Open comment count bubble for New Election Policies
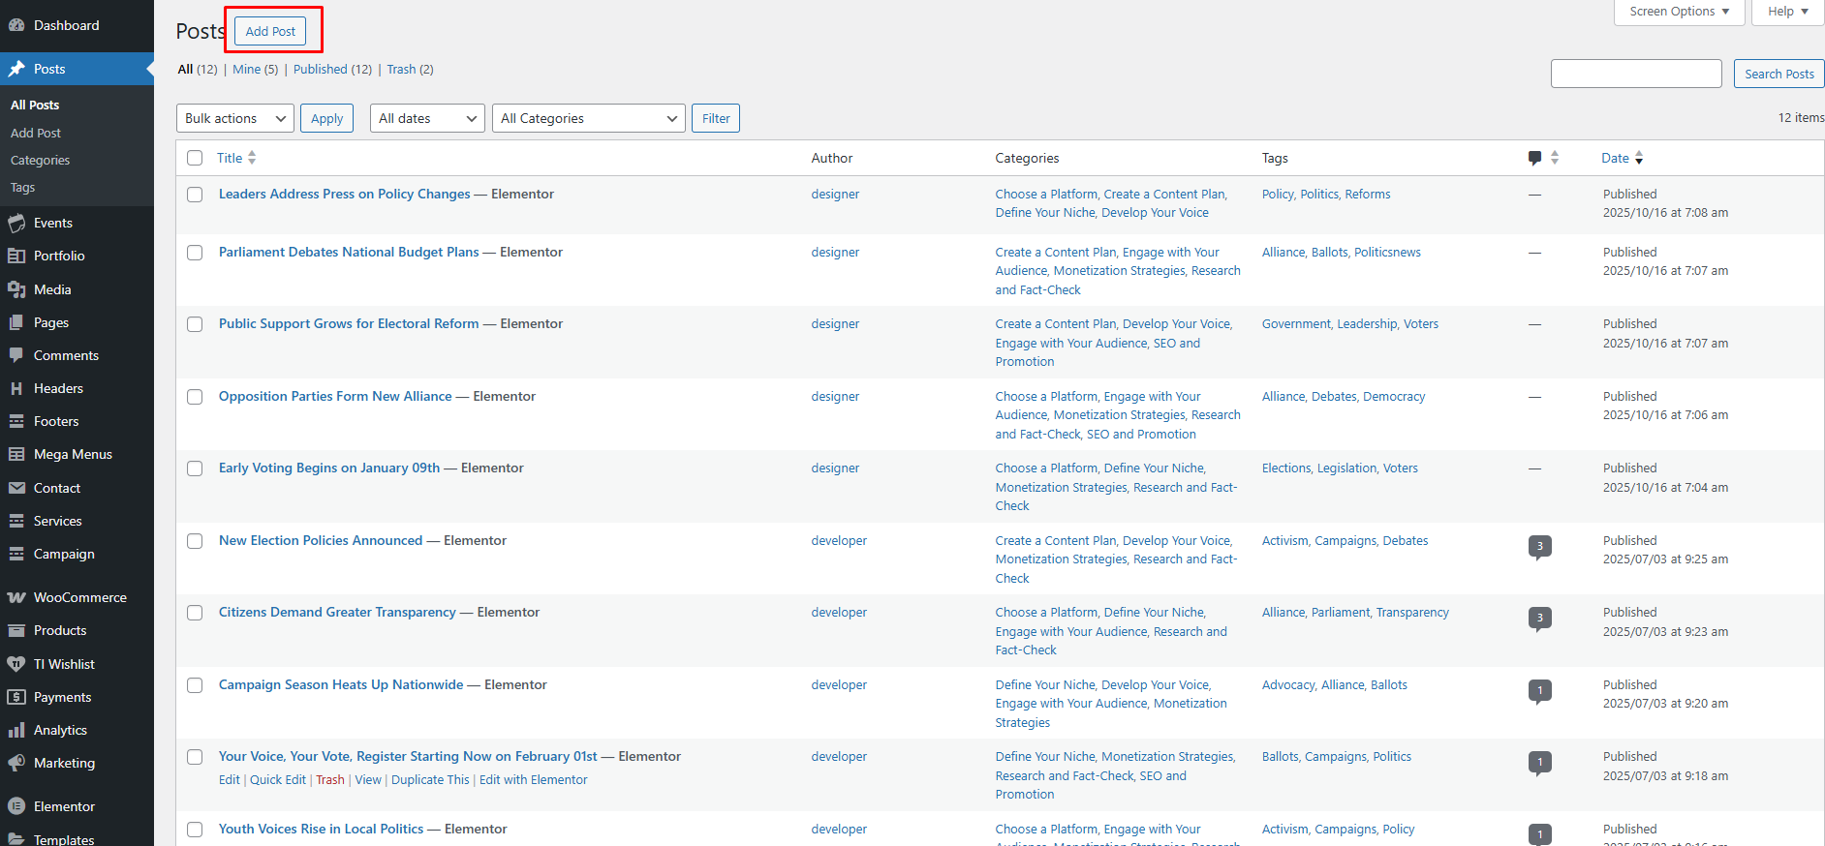This screenshot has height=846, width=1825. [x=1539, y=546]
